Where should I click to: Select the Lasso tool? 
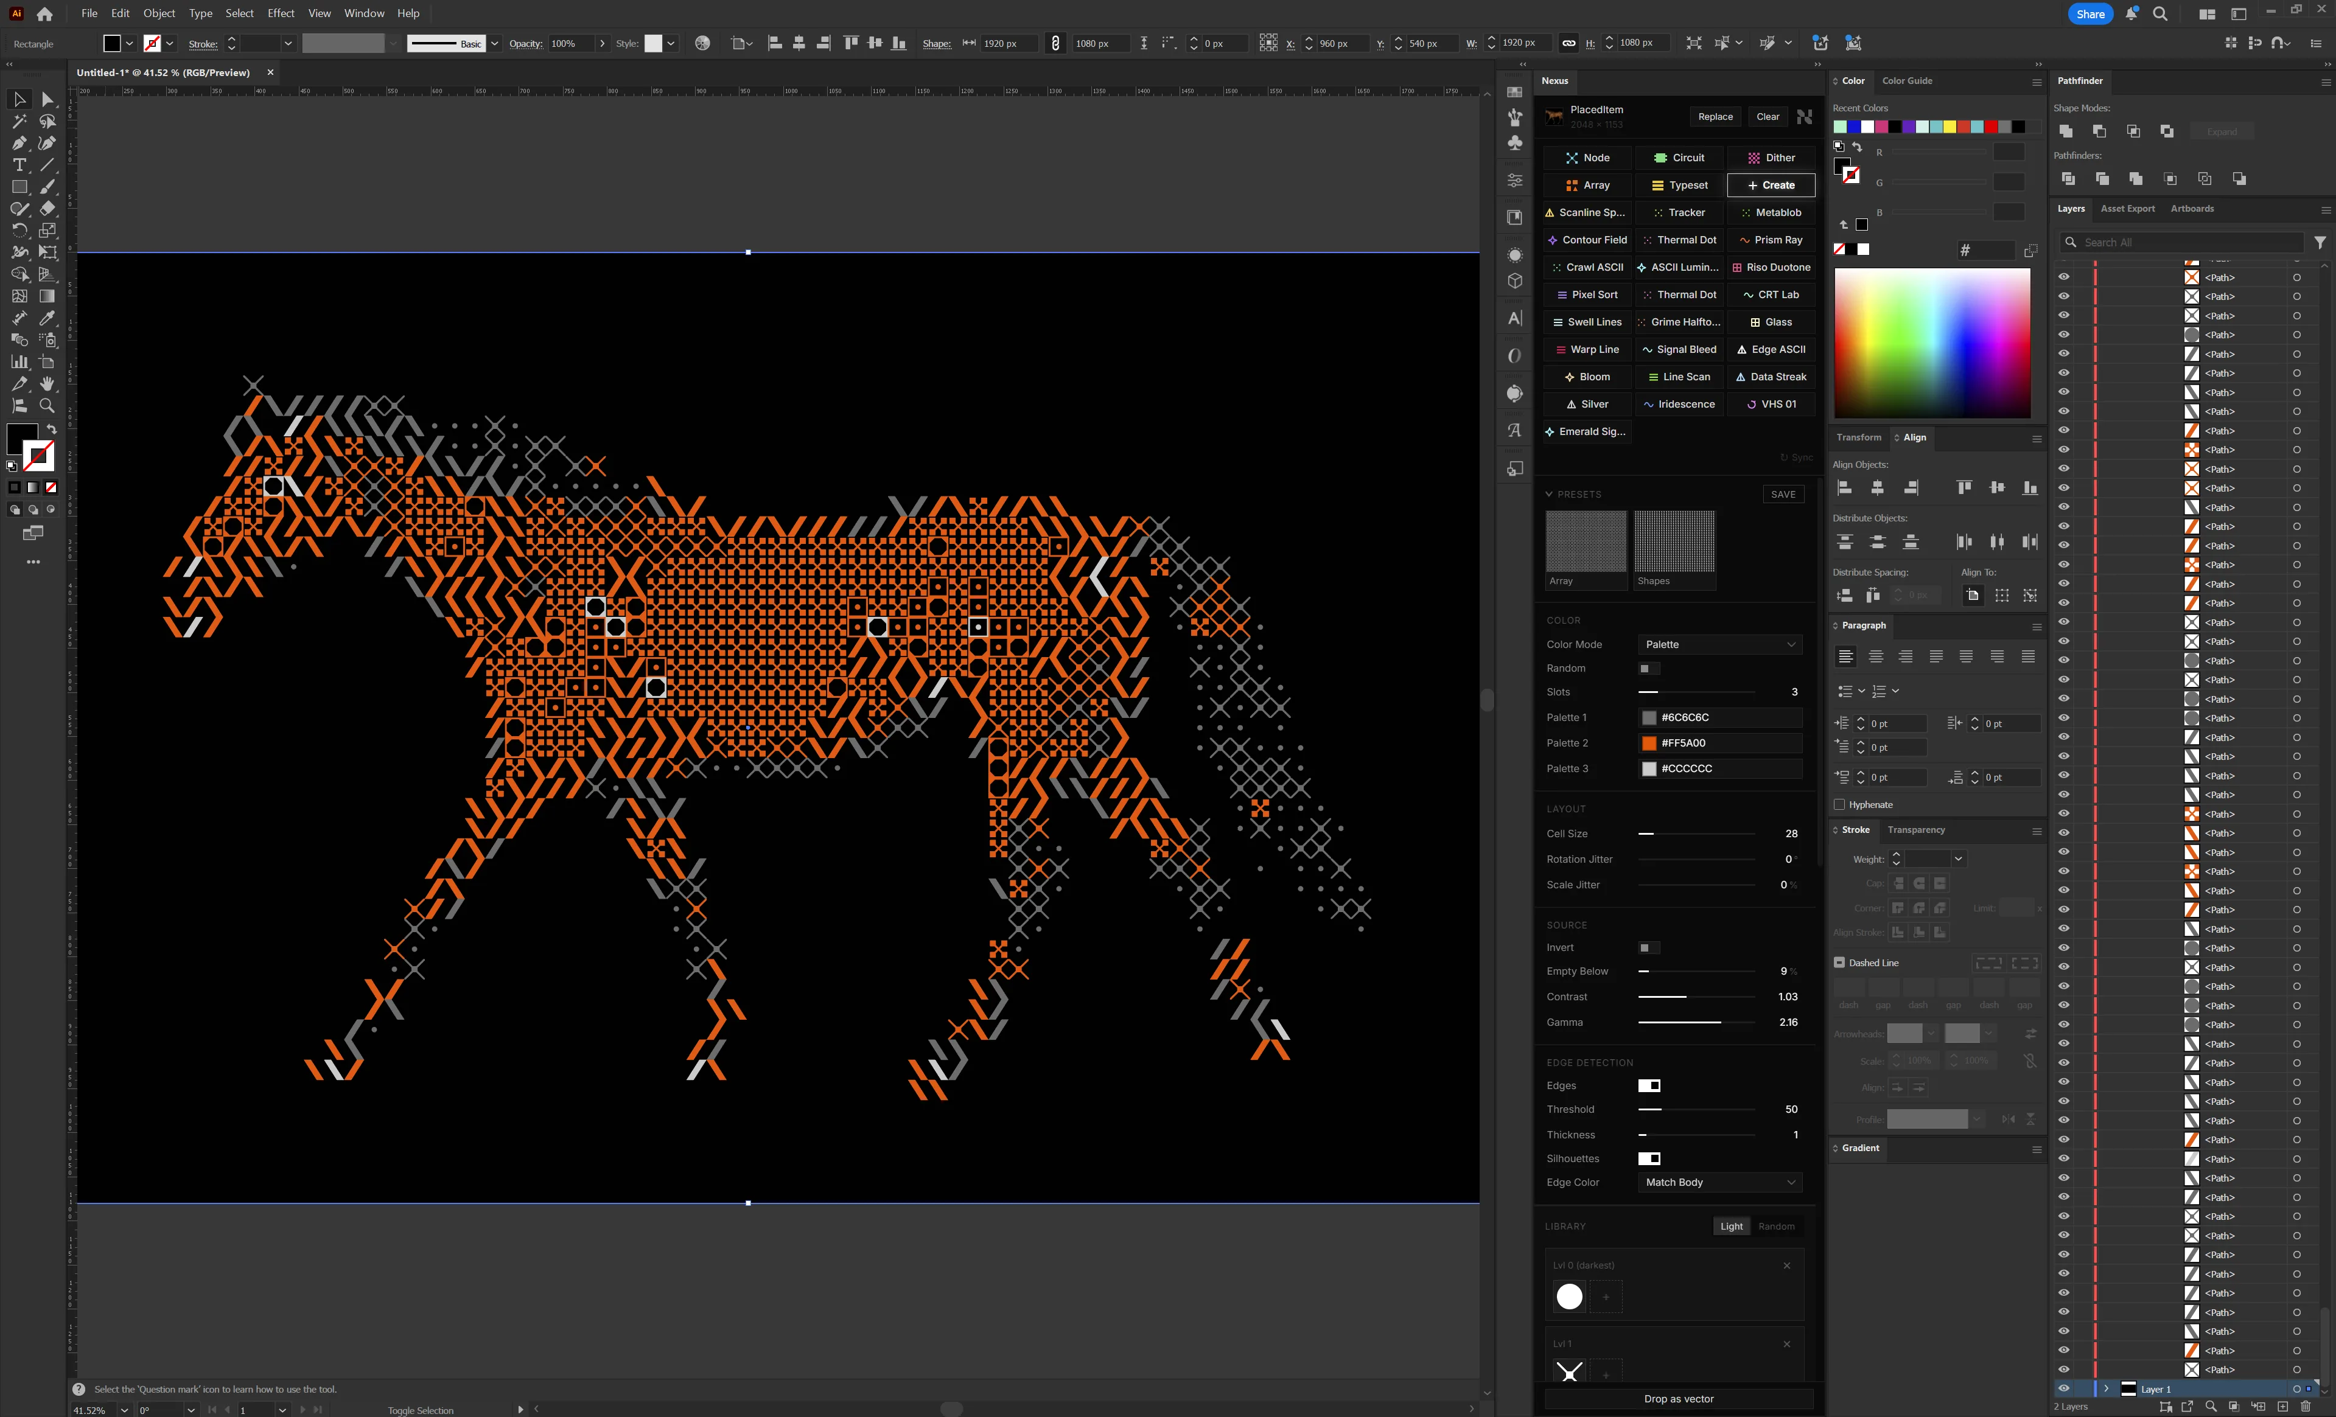[47, 121]
